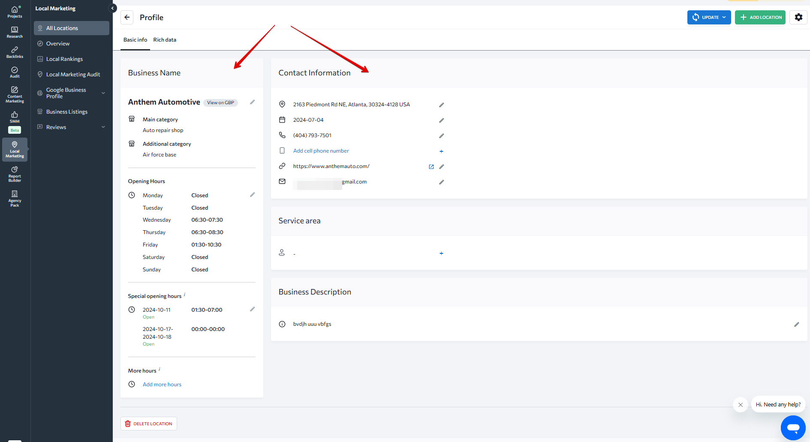Edit the Anthem Automotive business name
The height and width of the screenshot is (442, 810).
[253, 102]
